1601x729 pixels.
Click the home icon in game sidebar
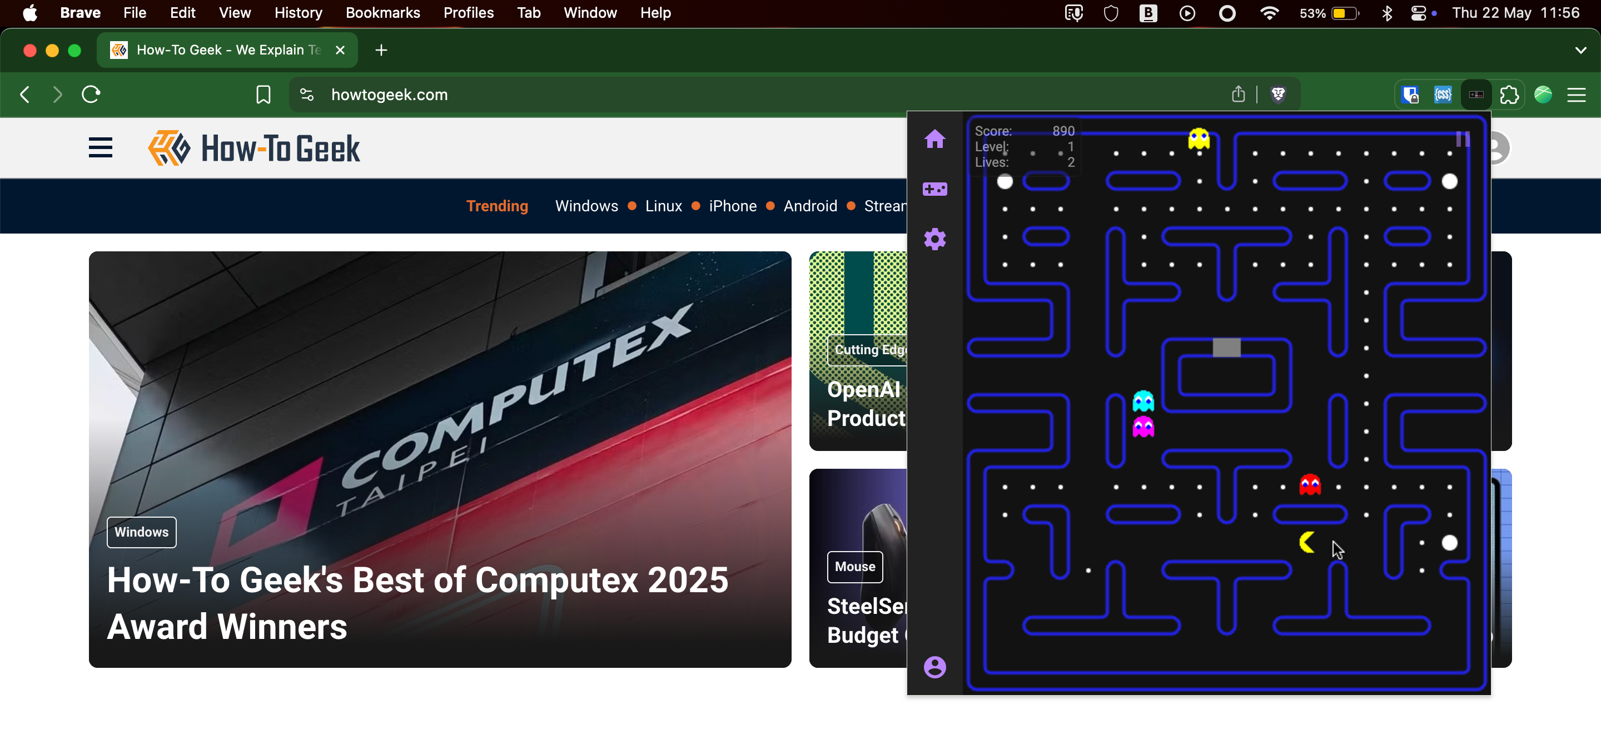(934, 138)
